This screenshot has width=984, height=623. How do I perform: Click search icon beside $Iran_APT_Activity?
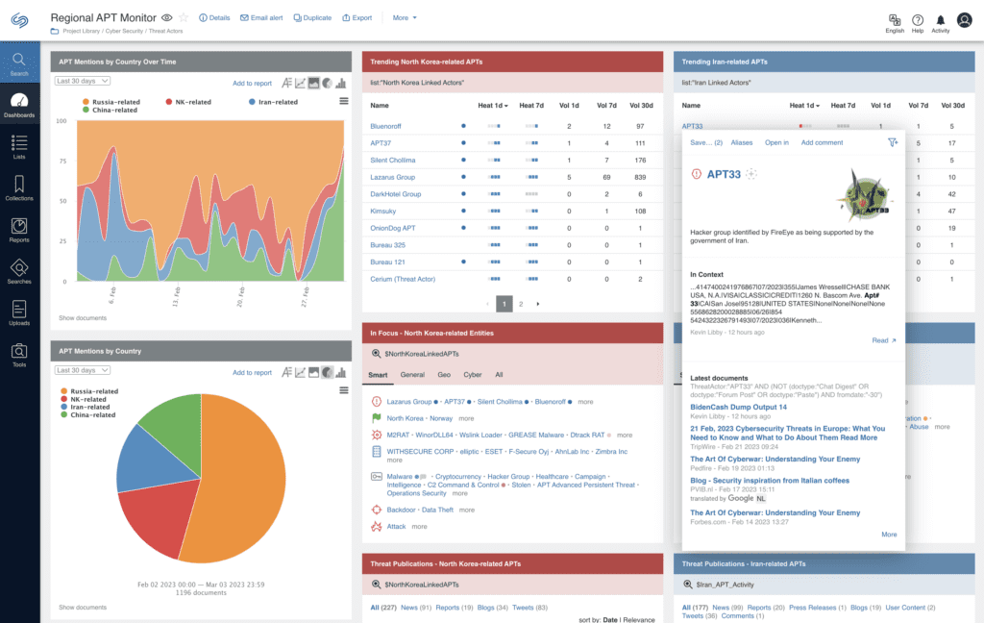(x=688, y=585)
